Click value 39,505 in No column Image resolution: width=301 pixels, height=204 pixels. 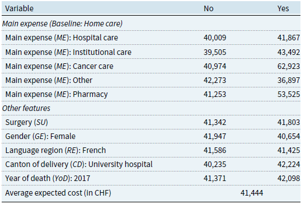[x=215, y=52]
